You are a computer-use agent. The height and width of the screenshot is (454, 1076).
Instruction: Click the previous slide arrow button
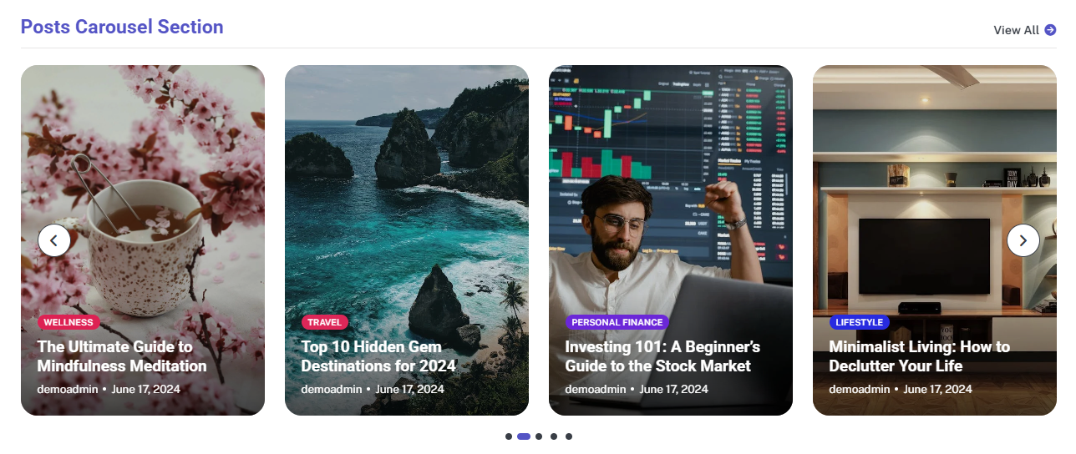click(54, 240)
